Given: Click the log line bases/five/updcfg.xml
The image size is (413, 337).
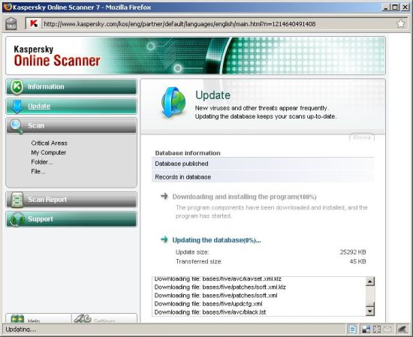Looking at the screenshot, I should pos(208,304).
